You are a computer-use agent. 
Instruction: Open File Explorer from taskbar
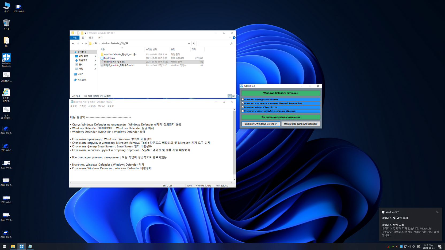13,247
